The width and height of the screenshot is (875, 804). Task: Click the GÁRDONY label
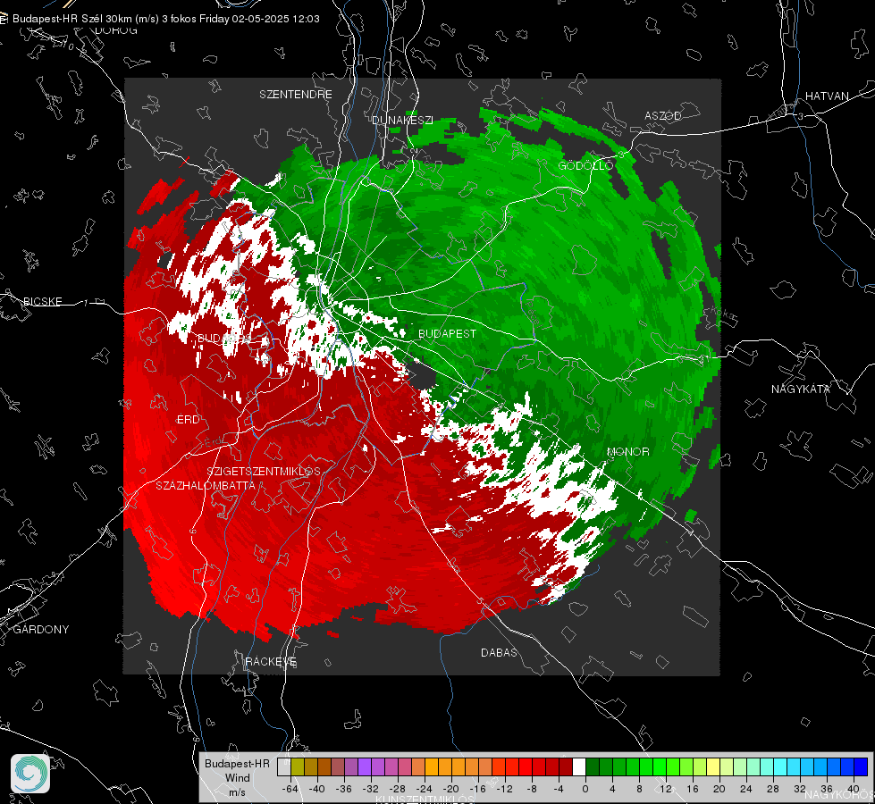tap(41, 630)
